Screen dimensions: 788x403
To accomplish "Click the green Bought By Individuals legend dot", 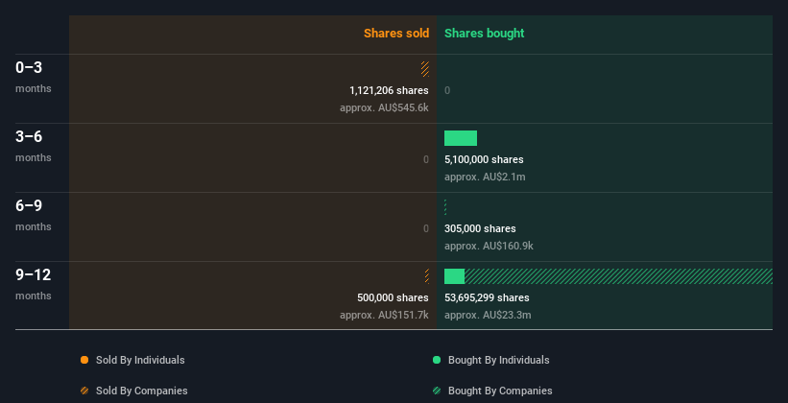I will click(437, 360).
